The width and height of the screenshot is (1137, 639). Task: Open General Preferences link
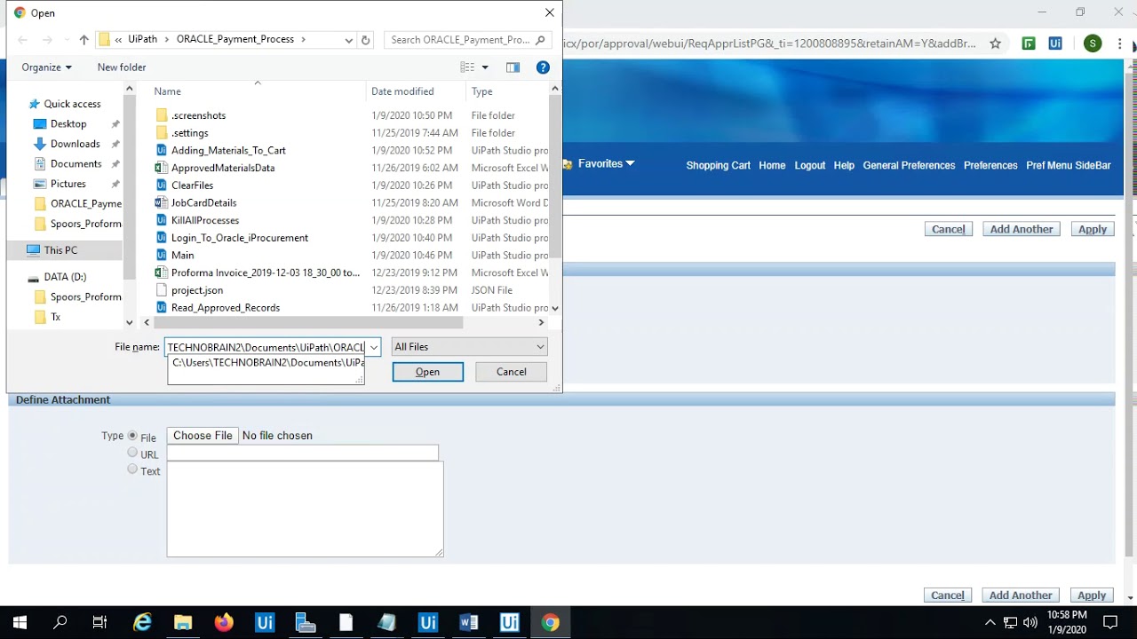909,165
